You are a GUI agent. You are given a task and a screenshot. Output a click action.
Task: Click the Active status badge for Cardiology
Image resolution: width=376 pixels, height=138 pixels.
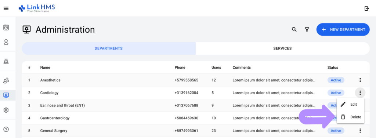pos(336,93)
